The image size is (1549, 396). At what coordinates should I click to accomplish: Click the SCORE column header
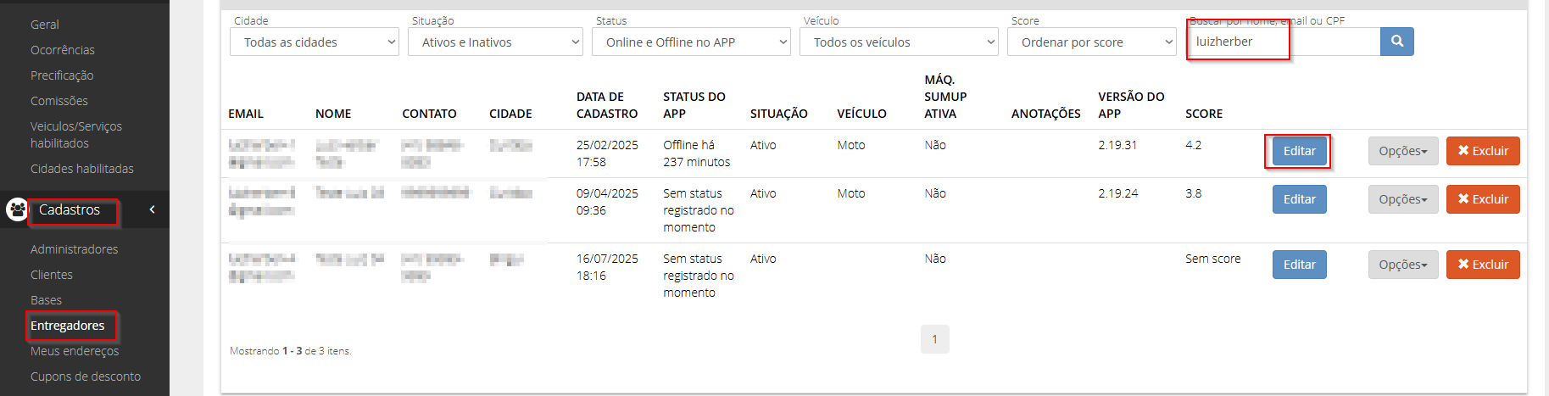pyautogui.click(x=1204, y=114)
